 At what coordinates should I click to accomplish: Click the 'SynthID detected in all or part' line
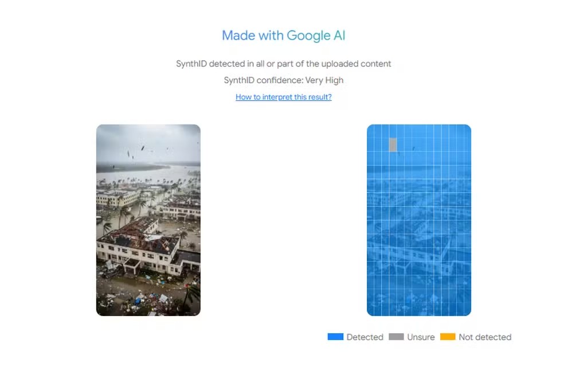tap(284, 64)
